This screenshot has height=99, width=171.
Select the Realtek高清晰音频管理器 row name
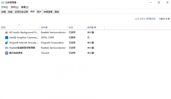point(22,48)
